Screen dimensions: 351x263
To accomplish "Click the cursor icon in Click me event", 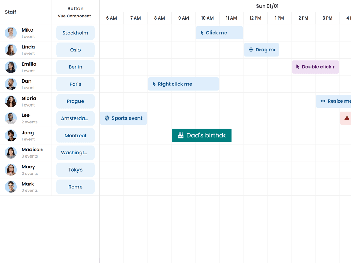I will point(202,33).
